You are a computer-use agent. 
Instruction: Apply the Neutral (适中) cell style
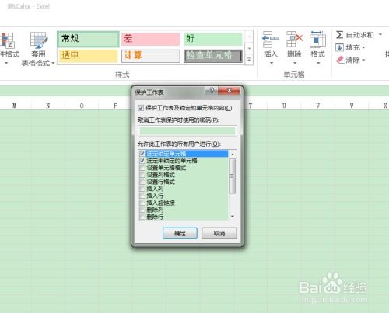coord(88,56)
